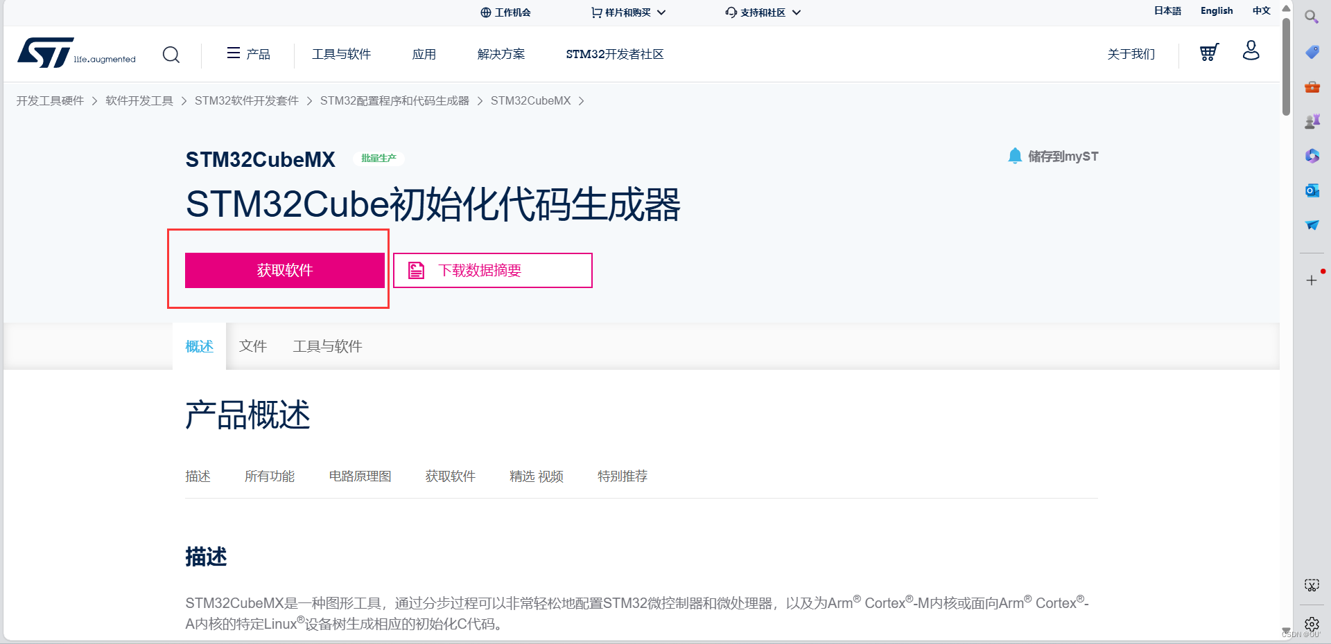Jump to 所有功能 section anchor
Screen dimensions: 1331x644
pos(270,476)
